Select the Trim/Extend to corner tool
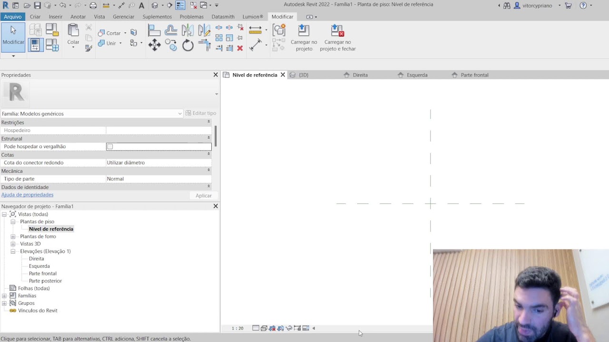Screen dimensions: 609x342 point(204,45)
